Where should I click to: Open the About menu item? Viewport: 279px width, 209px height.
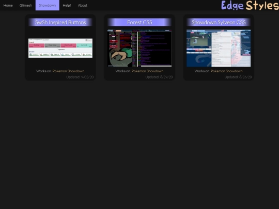pyautogui.click(x=83, y=5)
